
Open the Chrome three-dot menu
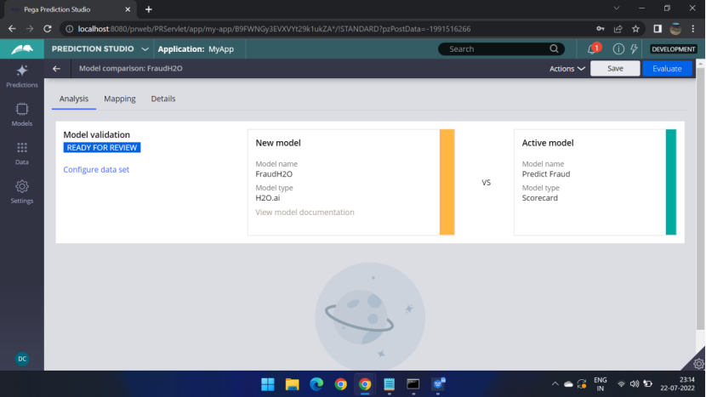click(x=693, y=29)
